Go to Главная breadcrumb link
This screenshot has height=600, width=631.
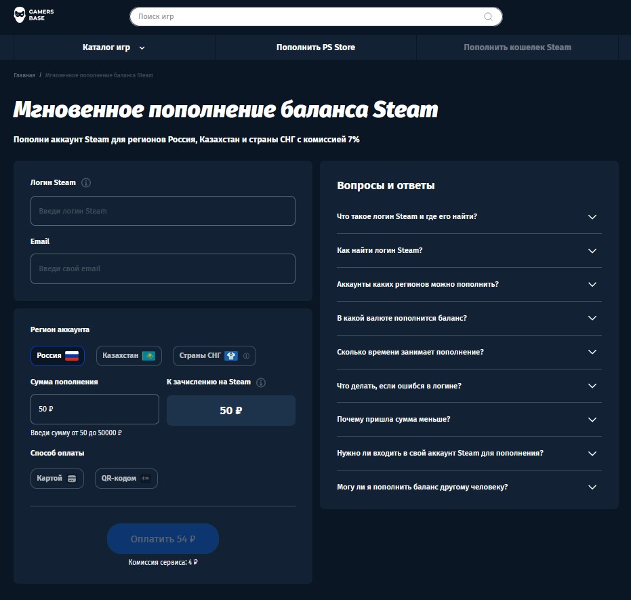click(24, 75)
